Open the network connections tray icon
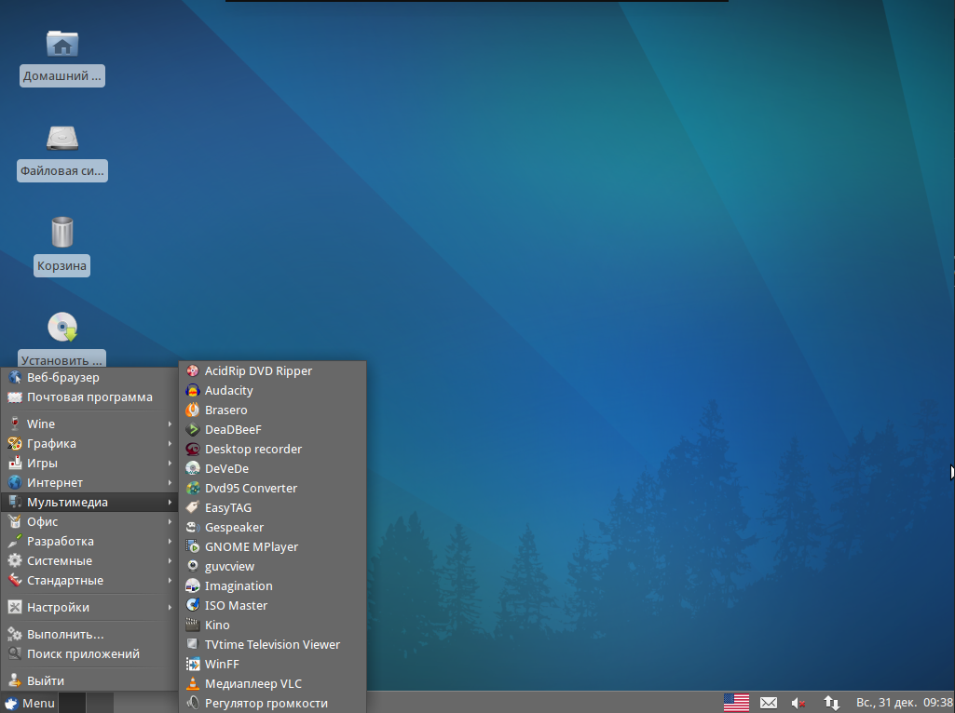This screenshot has height=713, width=955. (x=831, y=703)
